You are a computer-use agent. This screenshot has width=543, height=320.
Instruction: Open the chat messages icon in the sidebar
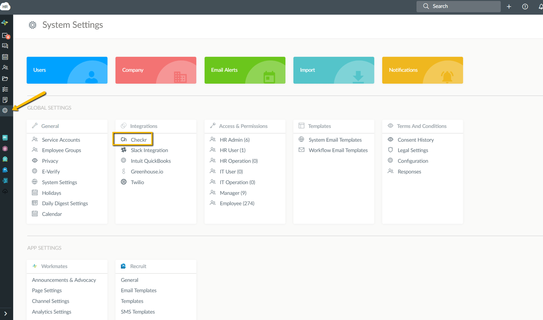[x=5, y=46]
